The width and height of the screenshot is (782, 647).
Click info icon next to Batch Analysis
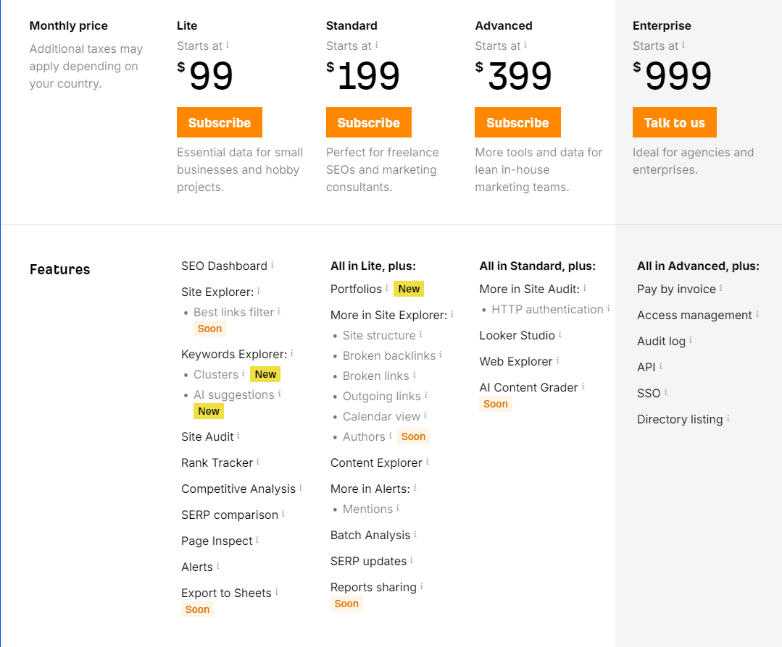pos(415,534)
